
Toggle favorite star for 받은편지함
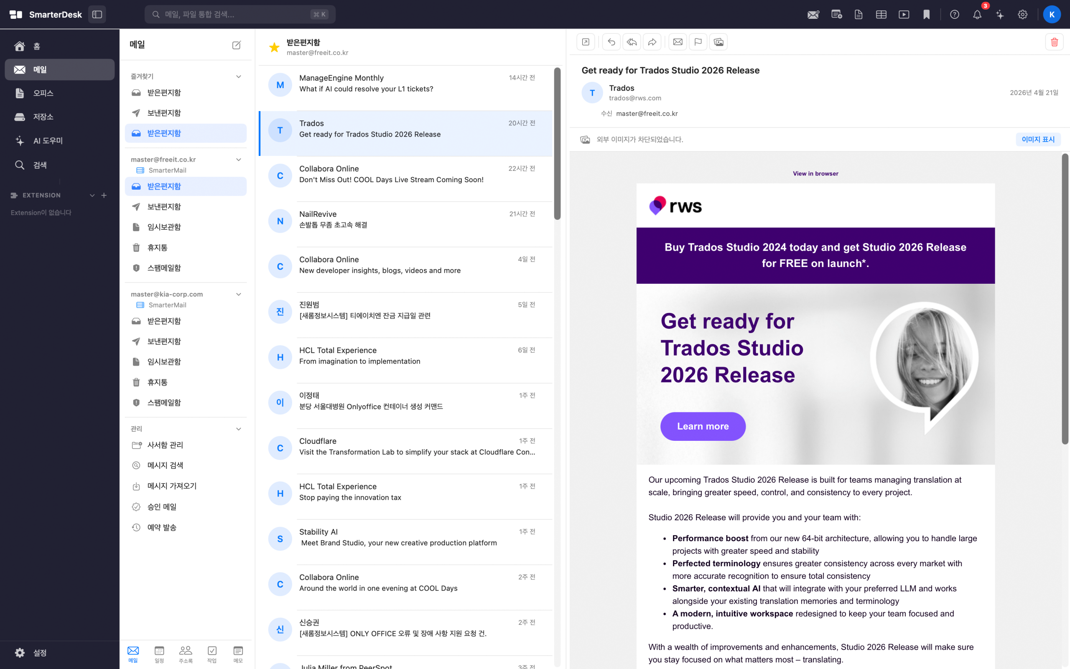tap(274, 47)
